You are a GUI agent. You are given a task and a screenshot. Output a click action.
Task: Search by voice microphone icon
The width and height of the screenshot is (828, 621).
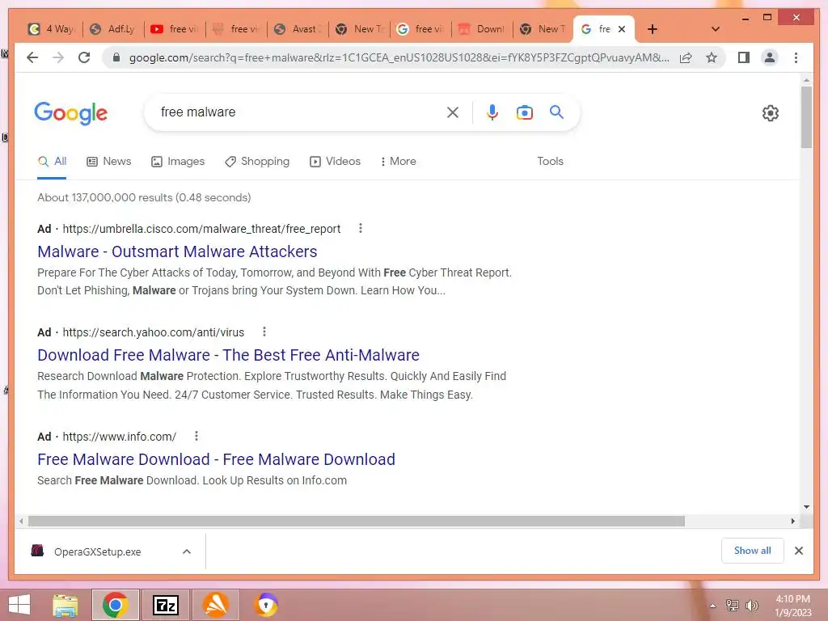492,112
